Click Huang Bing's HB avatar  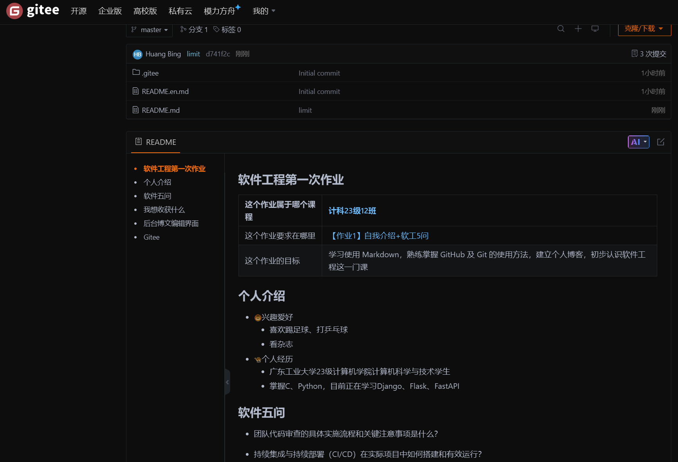[137, 54]
